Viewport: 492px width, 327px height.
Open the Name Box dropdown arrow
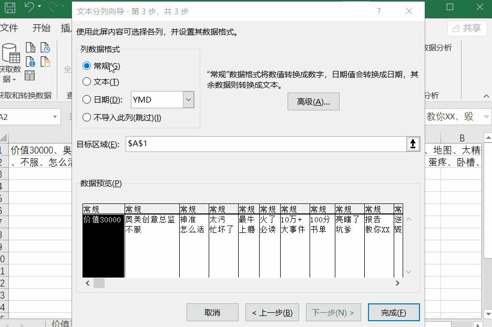[x=56, y=117]
